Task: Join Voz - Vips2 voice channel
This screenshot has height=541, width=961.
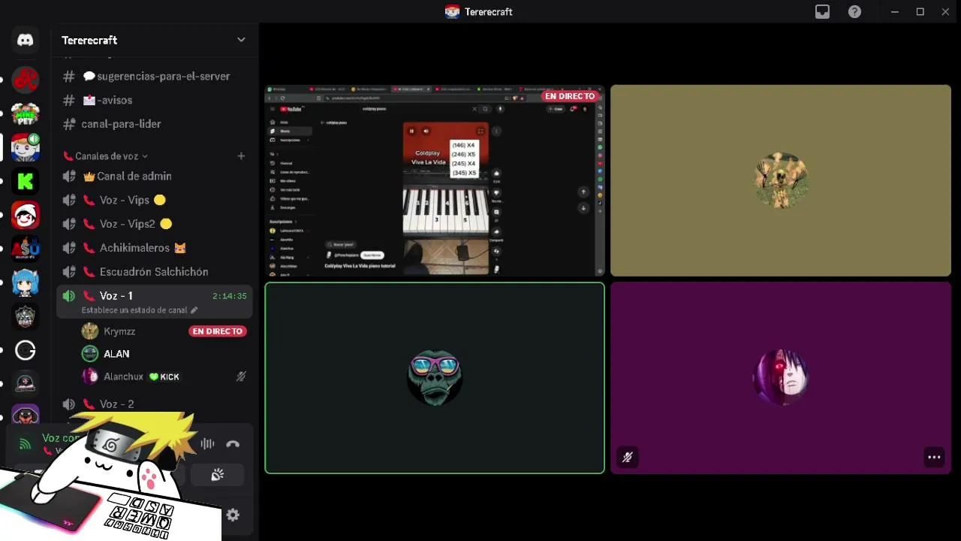Action: click(x=154, y=224)
